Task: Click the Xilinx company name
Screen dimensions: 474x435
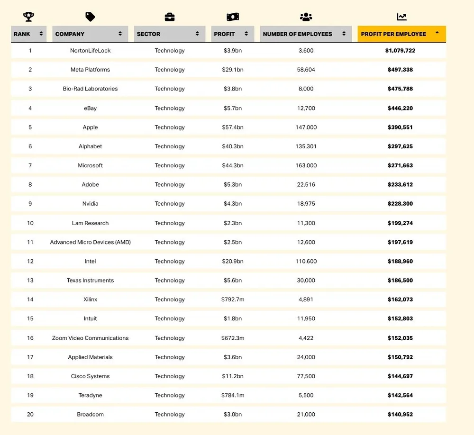Action: pyautogui.click(x=90, y=299)
